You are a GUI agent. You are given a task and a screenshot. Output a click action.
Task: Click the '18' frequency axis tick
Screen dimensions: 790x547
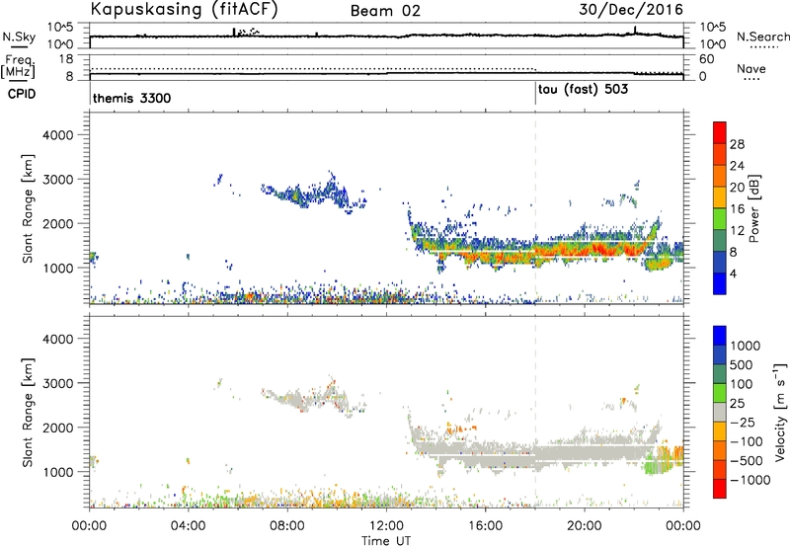tap(66, 59)
